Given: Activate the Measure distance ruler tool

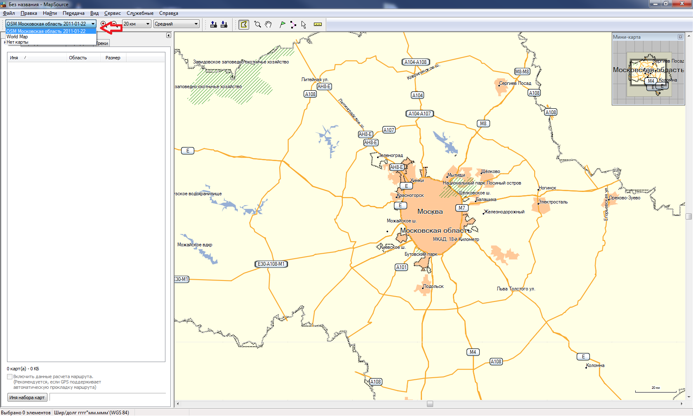Looking at the screenshot, I should tap(318, 24).
